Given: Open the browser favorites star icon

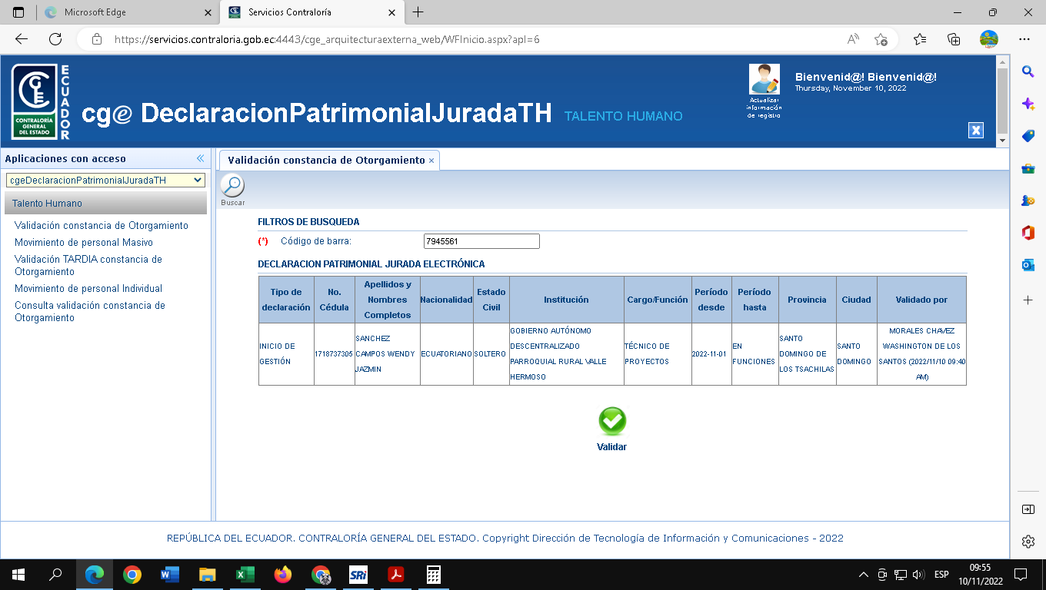Looking at the screenshot, I should click(x=919, y=39).
